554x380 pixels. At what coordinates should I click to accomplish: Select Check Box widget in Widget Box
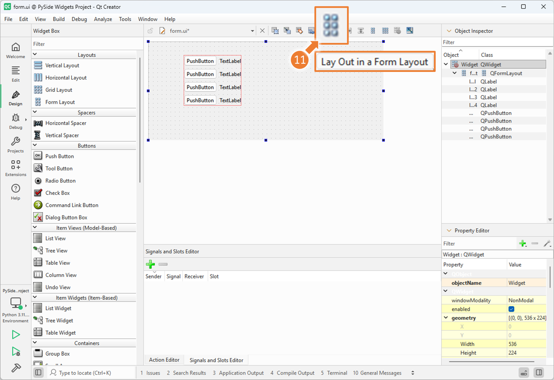tap(57, 193)
